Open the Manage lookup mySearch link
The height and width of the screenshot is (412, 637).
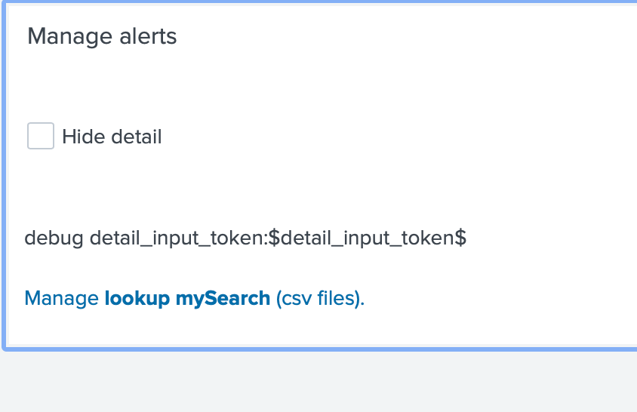click(x=194, y=298)
